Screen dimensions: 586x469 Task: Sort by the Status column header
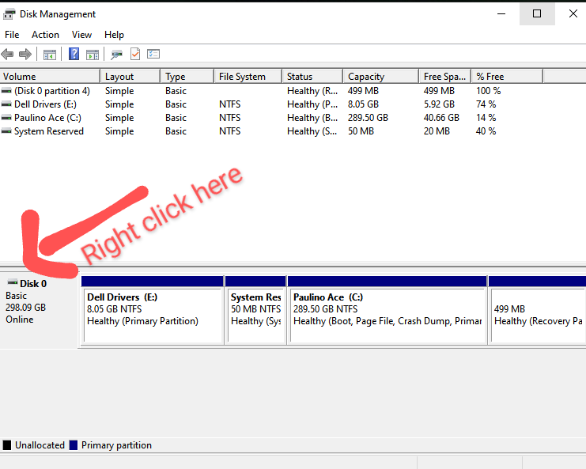pos(312,77)
